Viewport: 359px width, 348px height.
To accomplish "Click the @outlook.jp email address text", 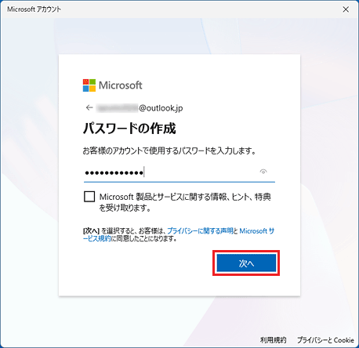I will click(140, 108).
